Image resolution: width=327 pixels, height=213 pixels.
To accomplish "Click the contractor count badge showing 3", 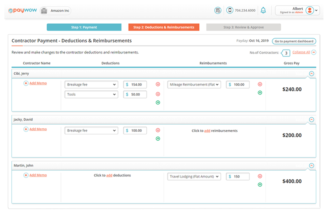I will [286, 53].
